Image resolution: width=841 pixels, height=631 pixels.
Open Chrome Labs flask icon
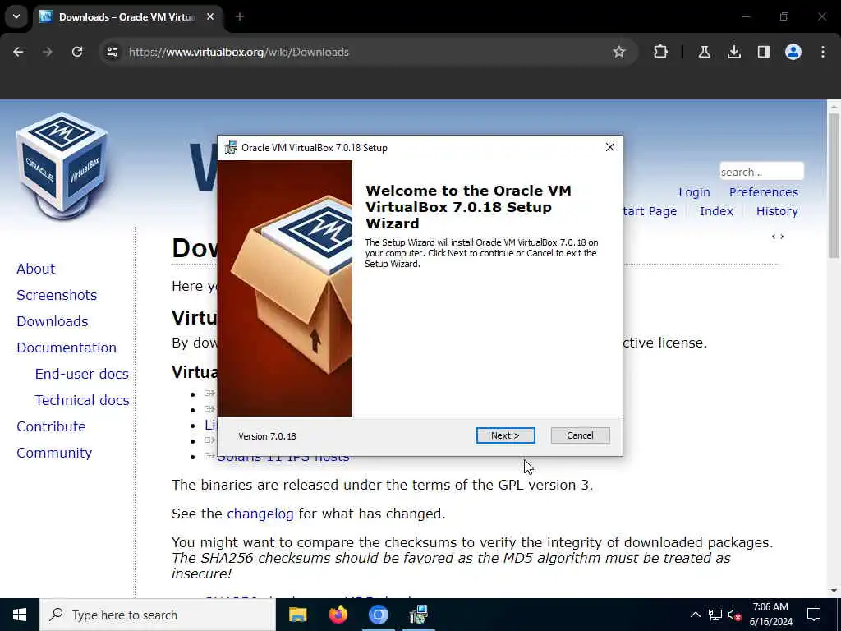(x=704, y=52)
